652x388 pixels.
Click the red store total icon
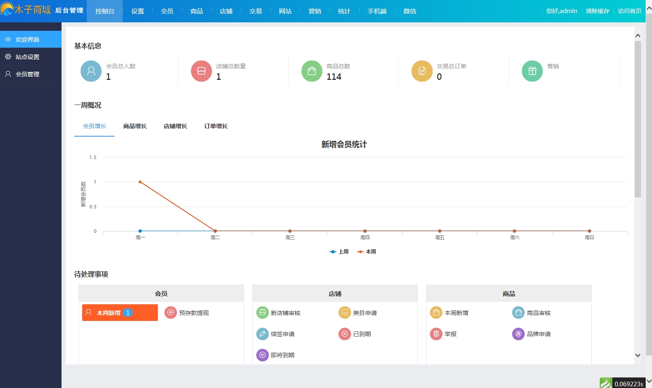tap(201, 71)
